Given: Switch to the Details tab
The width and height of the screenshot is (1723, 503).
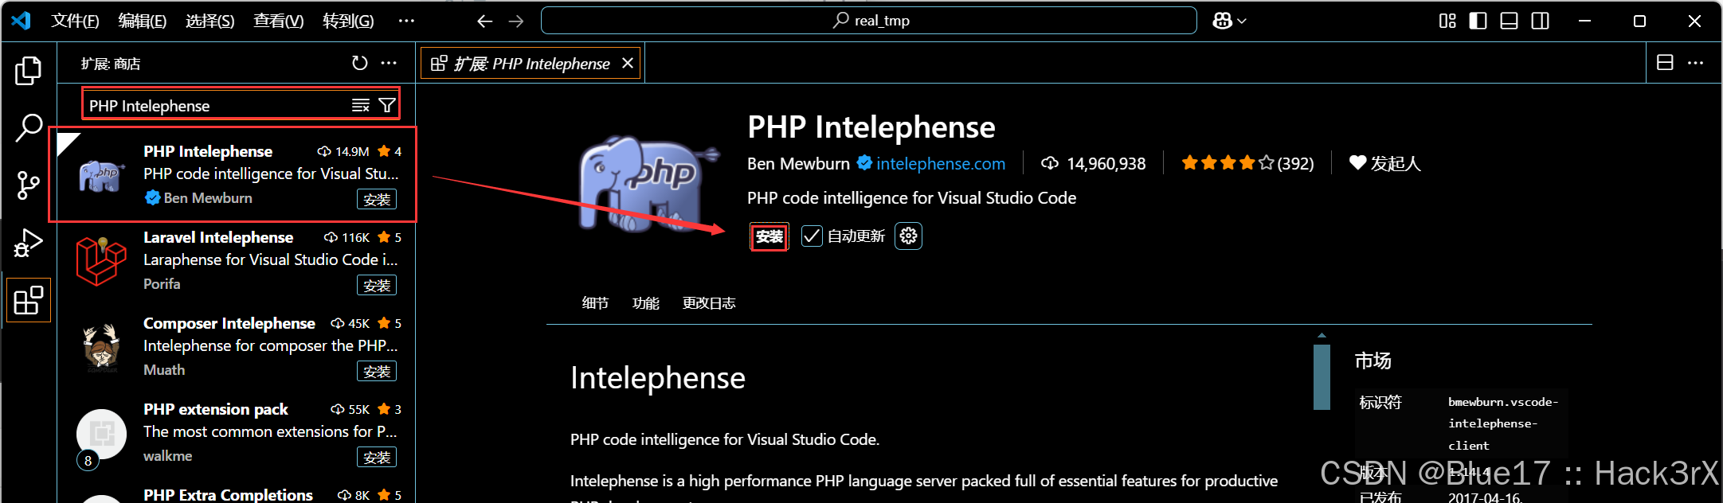Looking at the screenshot, I should tap(595, 303).
